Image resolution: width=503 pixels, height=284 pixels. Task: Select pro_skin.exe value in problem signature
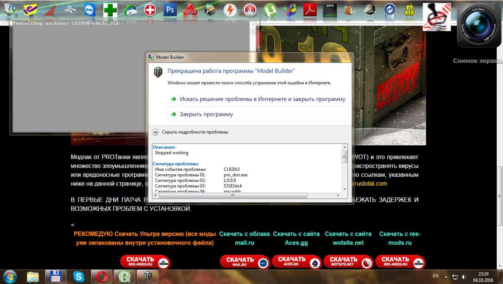[236, 174]
